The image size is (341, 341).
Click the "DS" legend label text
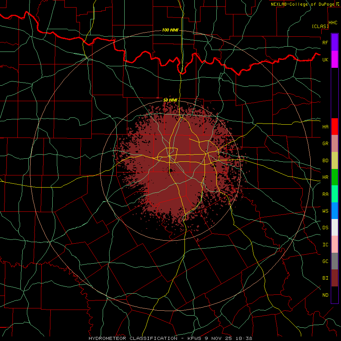325,227
